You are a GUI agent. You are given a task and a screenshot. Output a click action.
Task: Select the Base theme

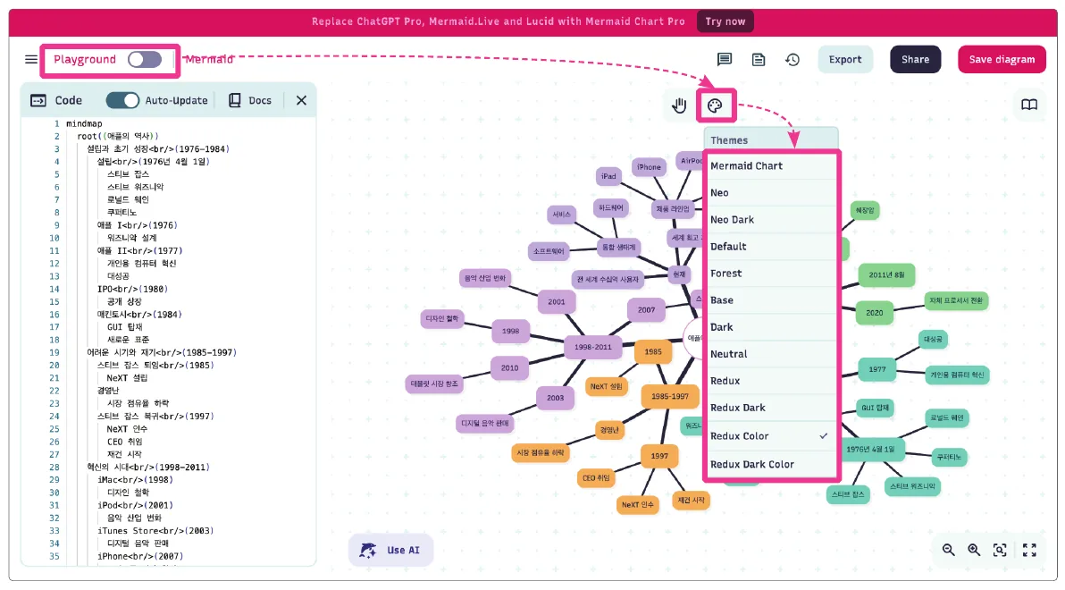pos(771,300)
